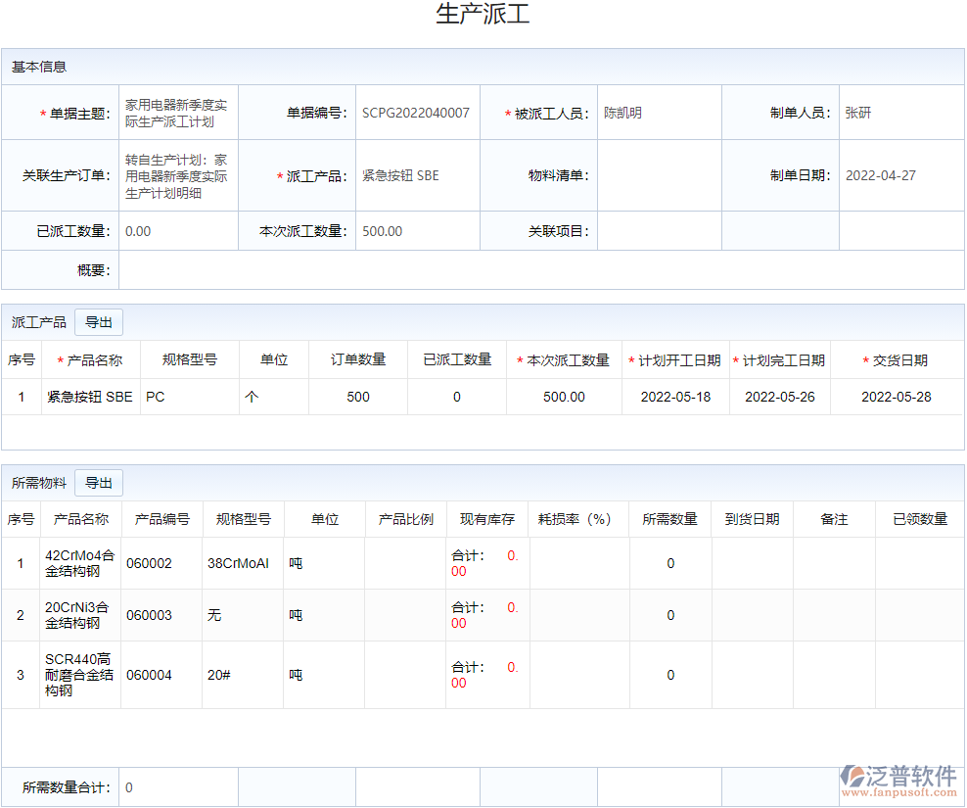Click 交货日期 cell 2022-05-28
The image size is (967, 808).
point(896,397)
